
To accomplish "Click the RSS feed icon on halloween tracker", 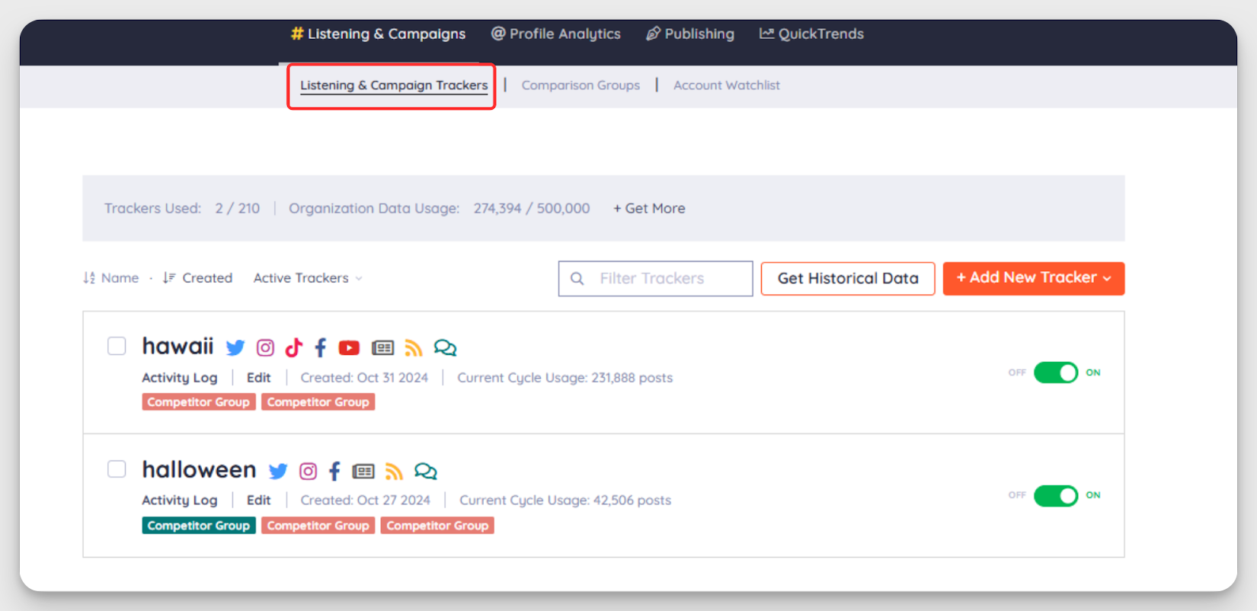I will click(394, 472).
